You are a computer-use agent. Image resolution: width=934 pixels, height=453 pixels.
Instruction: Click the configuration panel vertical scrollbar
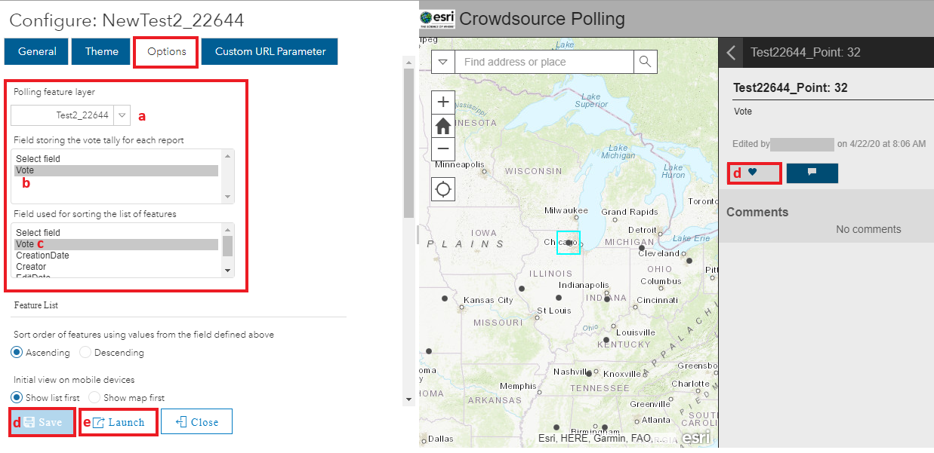pyautogui.click(x=408, y=143)
